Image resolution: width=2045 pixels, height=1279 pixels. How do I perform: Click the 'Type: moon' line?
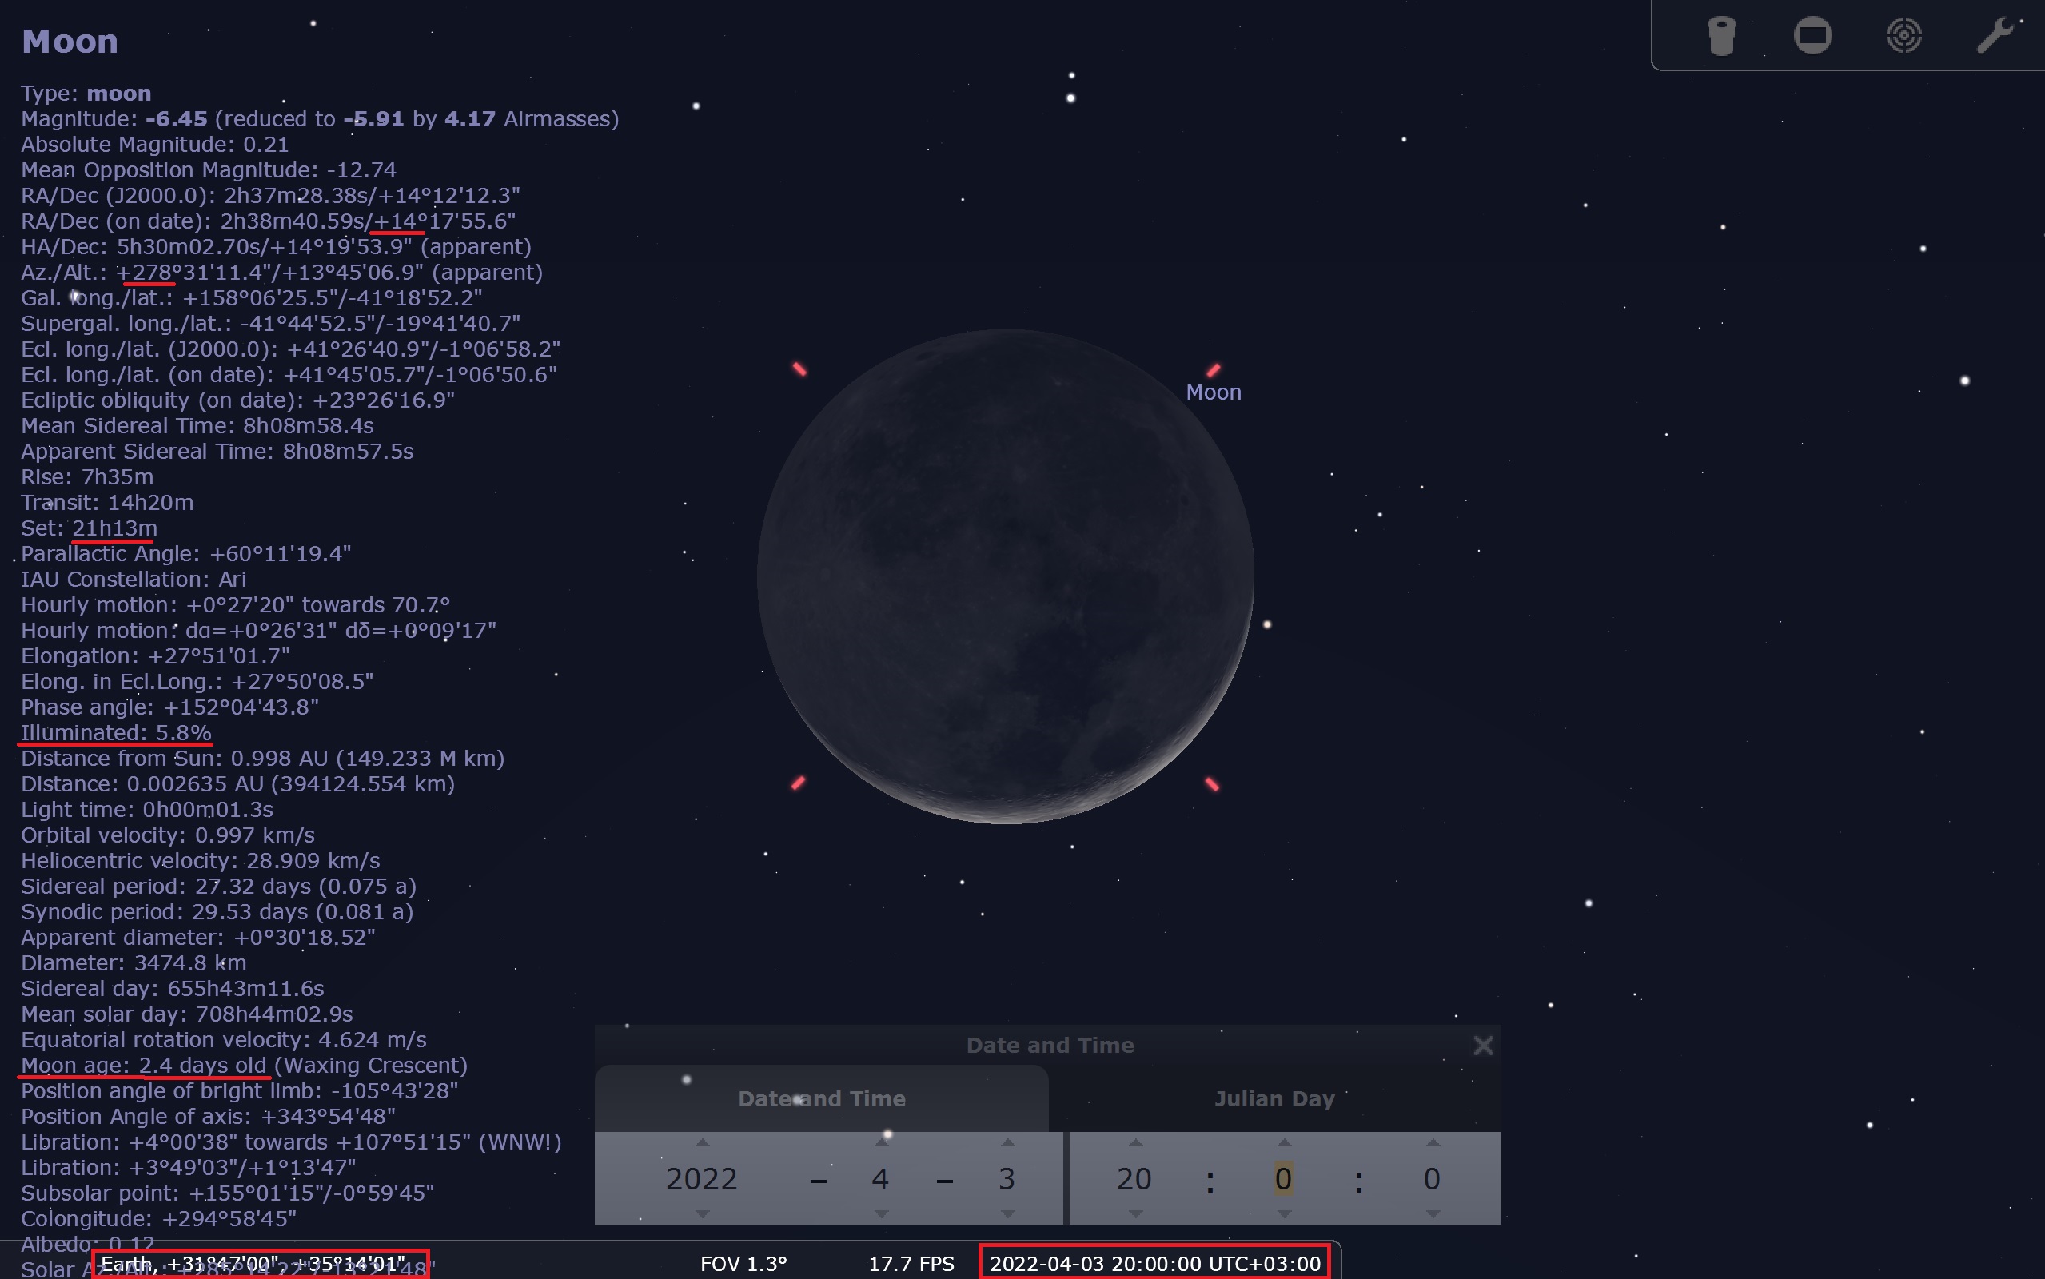coord(86,93)
